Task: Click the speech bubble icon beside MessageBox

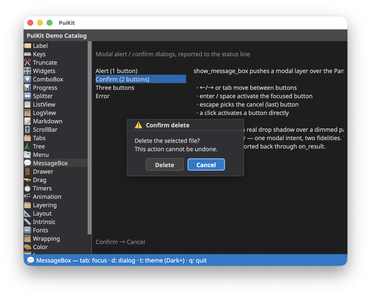Action: (x=27, y=163)
